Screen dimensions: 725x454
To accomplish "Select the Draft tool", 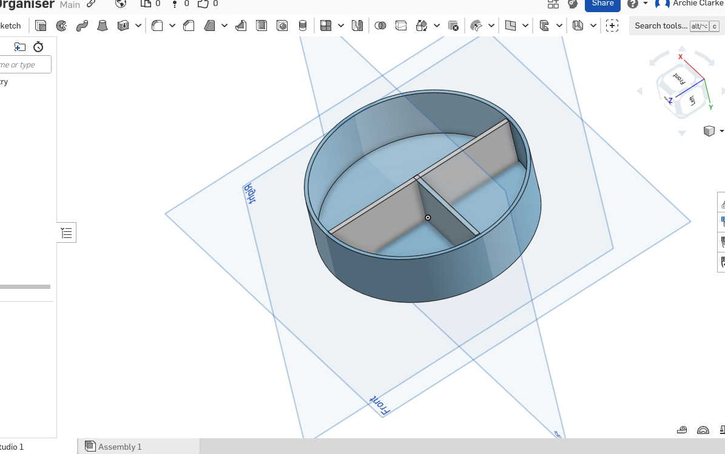I will (209, 25).
